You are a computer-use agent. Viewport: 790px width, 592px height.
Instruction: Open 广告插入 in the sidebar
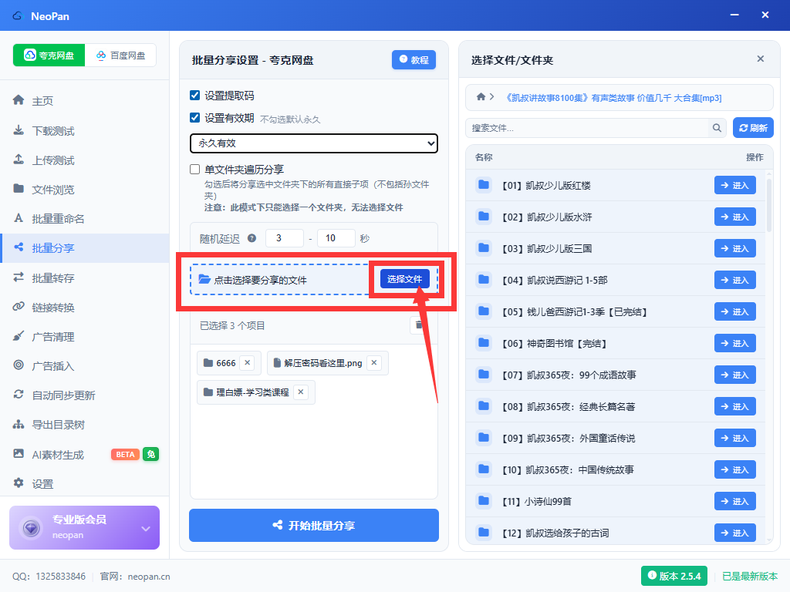point(85,366)
